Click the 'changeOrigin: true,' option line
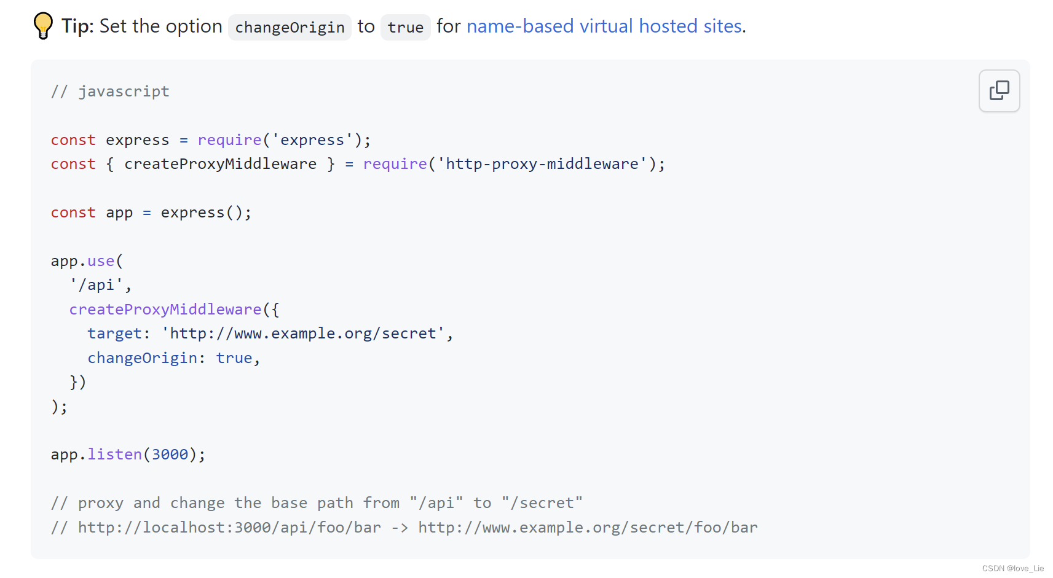The width and height of the screenshot is (1053, 578). [174, 358]
